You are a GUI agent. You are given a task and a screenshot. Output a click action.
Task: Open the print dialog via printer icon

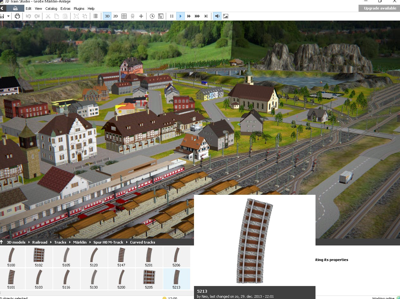(x=17, y=16)
